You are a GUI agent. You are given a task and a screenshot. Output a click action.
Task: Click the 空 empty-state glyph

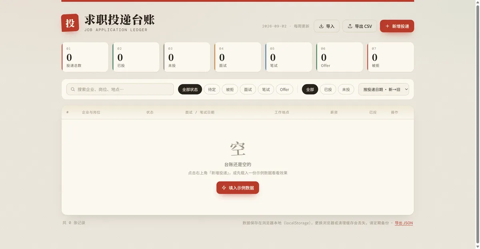click(238, 149)
